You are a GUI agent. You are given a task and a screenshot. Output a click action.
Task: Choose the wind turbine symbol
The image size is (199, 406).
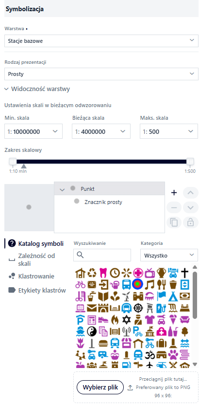tap(126, 296)
